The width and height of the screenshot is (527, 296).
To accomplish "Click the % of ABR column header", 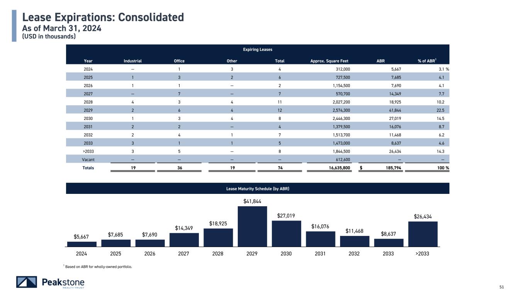I will coord(427,61).
